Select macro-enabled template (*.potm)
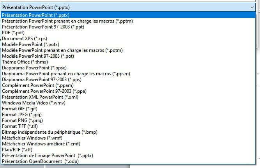This screenshot has width=260, height=168. click(x=128, y=50)
